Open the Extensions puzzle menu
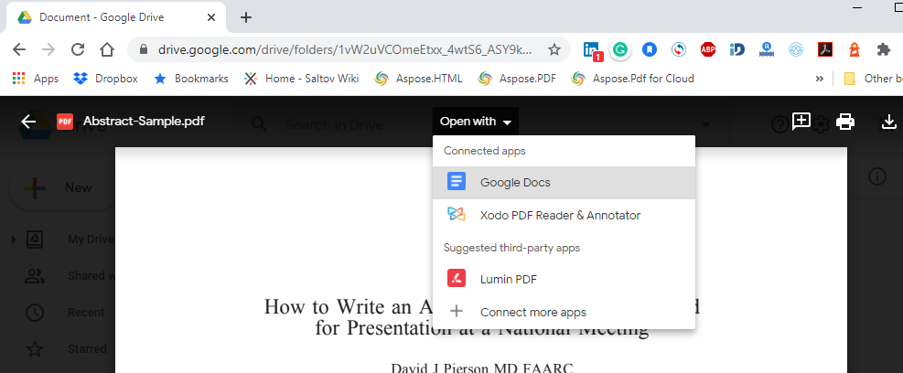Image resolution: width=903 pixels, height=373 pixels. click(884, 49)
